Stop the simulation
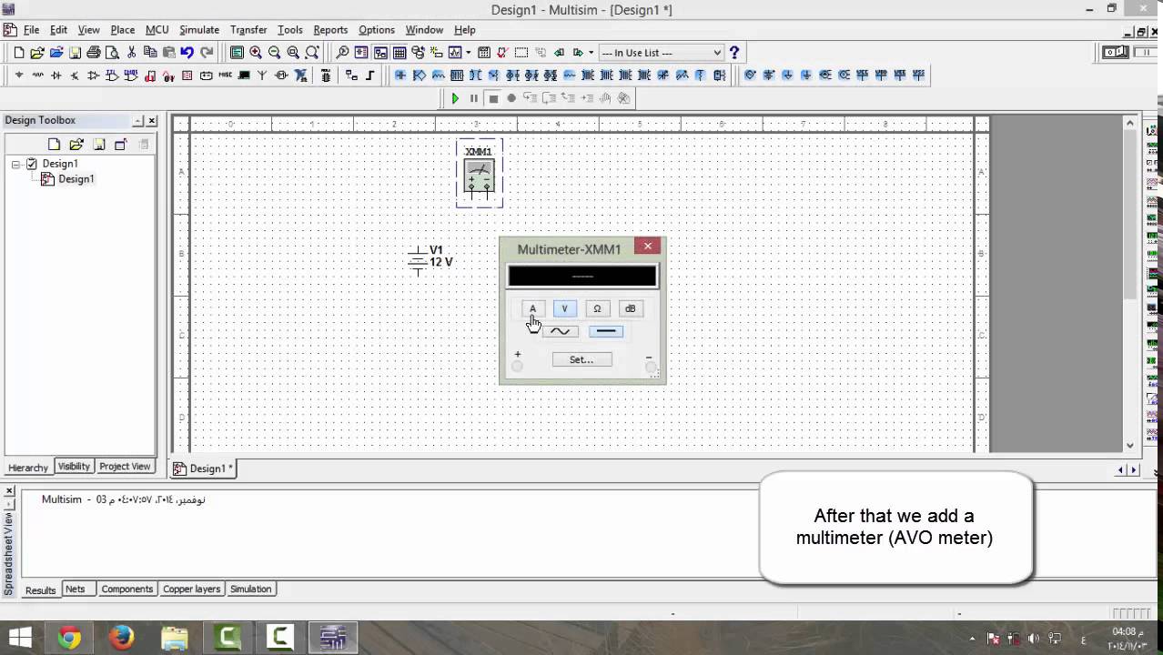 [x=493, y=98]
